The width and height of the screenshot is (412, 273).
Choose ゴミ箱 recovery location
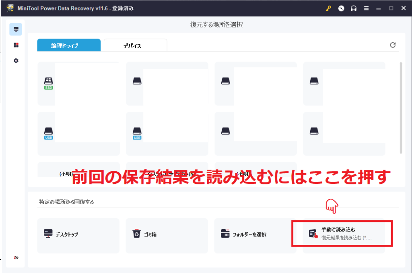167,236
